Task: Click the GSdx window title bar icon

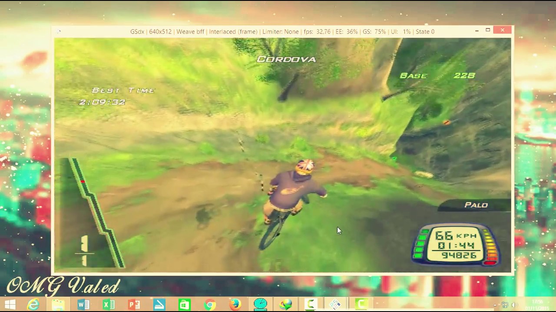Action: click(x=58, y=31)
